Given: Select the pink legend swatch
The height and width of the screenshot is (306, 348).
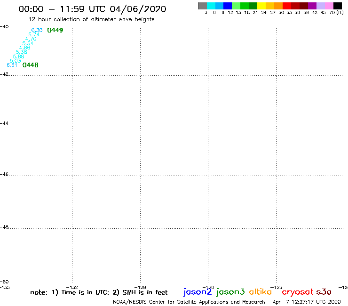Looking at the screenshot, I should (x=329, y=6).
